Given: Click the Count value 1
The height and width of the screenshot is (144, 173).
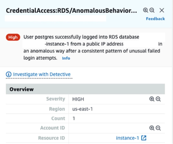Looking at the screenshot, I should click(x=74, y=119).
